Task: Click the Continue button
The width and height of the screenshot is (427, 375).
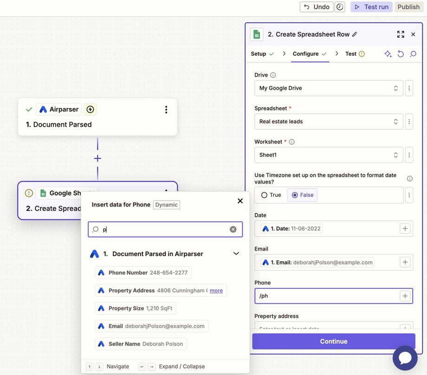Action: [333, 341]
